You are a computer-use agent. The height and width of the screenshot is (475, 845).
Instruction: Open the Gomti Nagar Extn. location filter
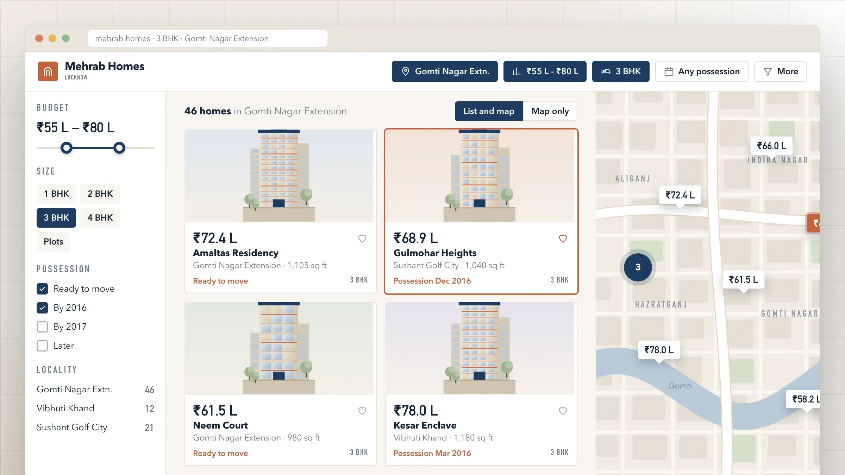(445, 71)
